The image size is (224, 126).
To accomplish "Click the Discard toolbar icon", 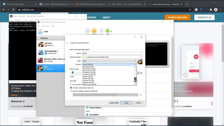I will tap(101, 30).
